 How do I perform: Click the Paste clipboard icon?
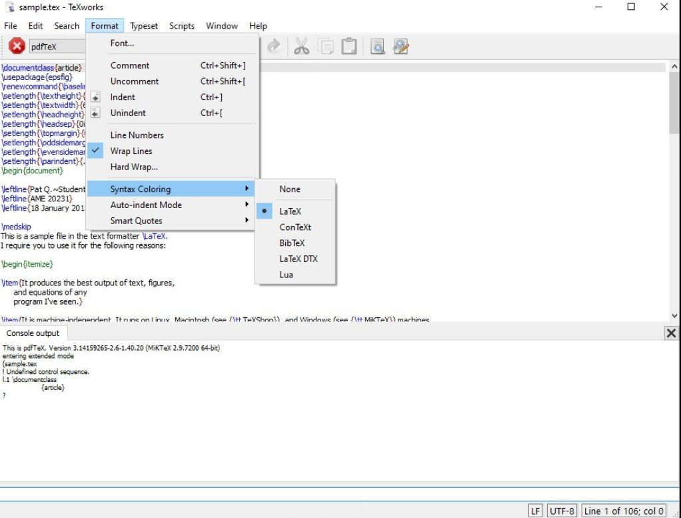[x=349, y=47]
